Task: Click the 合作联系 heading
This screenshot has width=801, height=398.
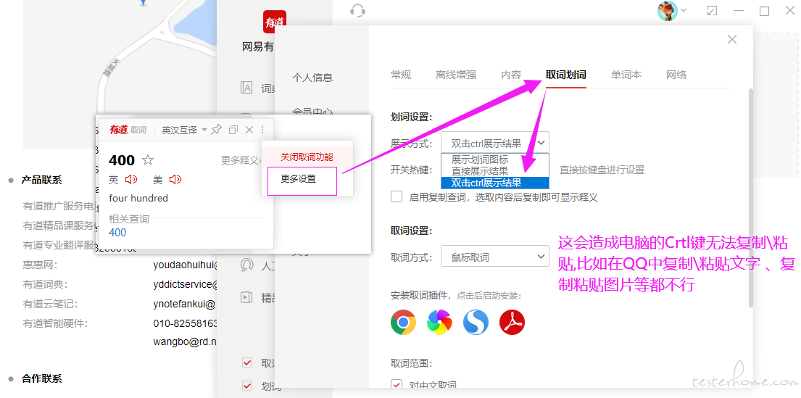Action: [x=41, y=378]
